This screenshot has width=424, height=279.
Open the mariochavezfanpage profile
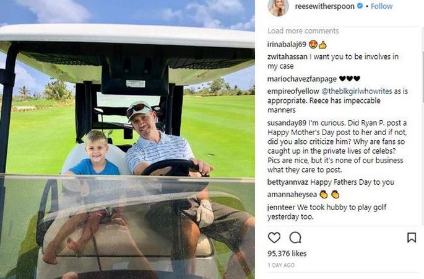point(302,79)
